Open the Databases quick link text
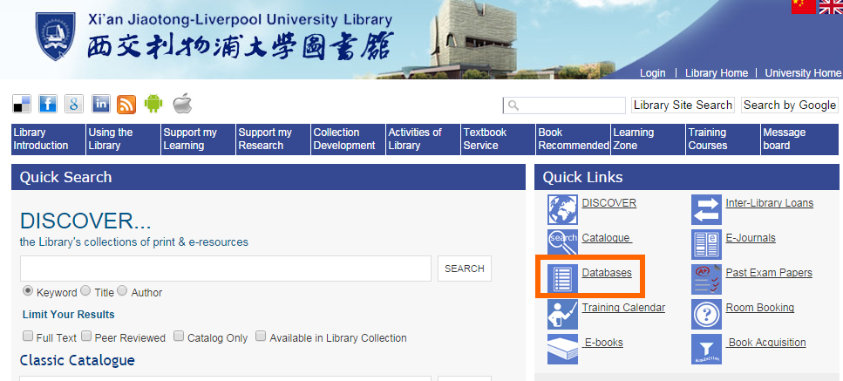Image resolution: width=843 pixels, height=381 pixels. 607,273
